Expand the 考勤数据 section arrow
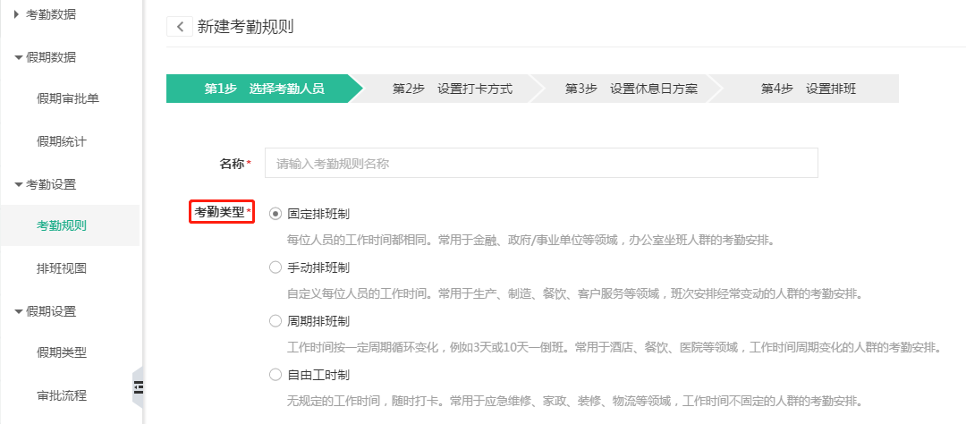Screen dimensions: 966x424 coord(17,14)
